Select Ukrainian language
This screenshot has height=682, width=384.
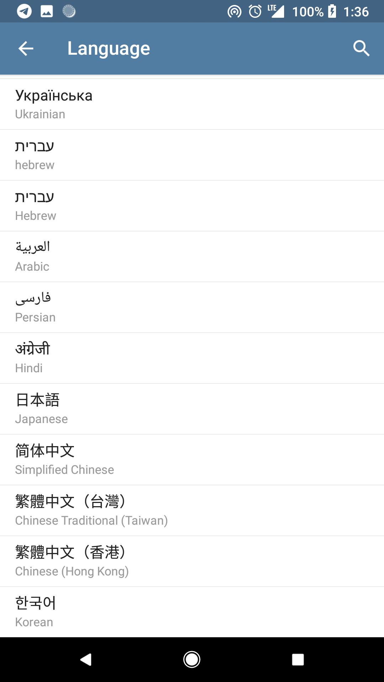[192, 104]
